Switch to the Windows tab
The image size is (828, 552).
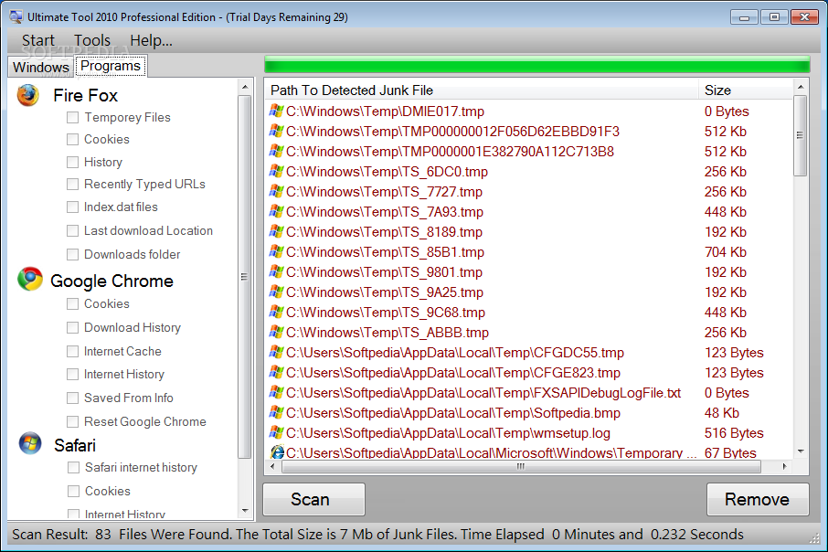[40, 67]
